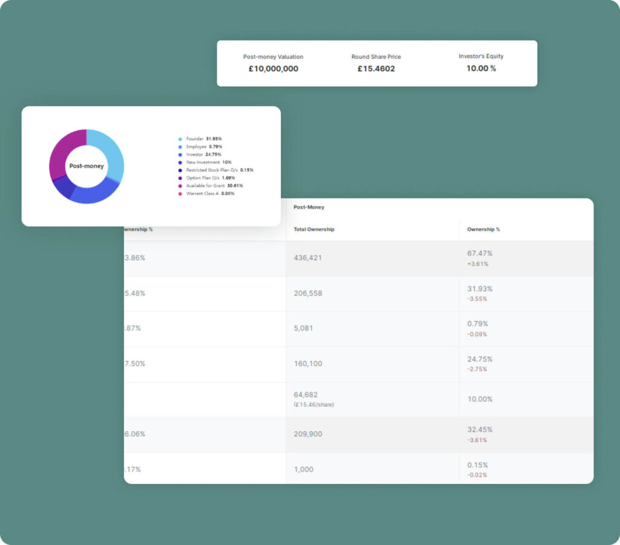This screenshot has width=620, height=545.
Task: Click the Option Plan O/s legend dot
Action: click(x=180, y=178)
